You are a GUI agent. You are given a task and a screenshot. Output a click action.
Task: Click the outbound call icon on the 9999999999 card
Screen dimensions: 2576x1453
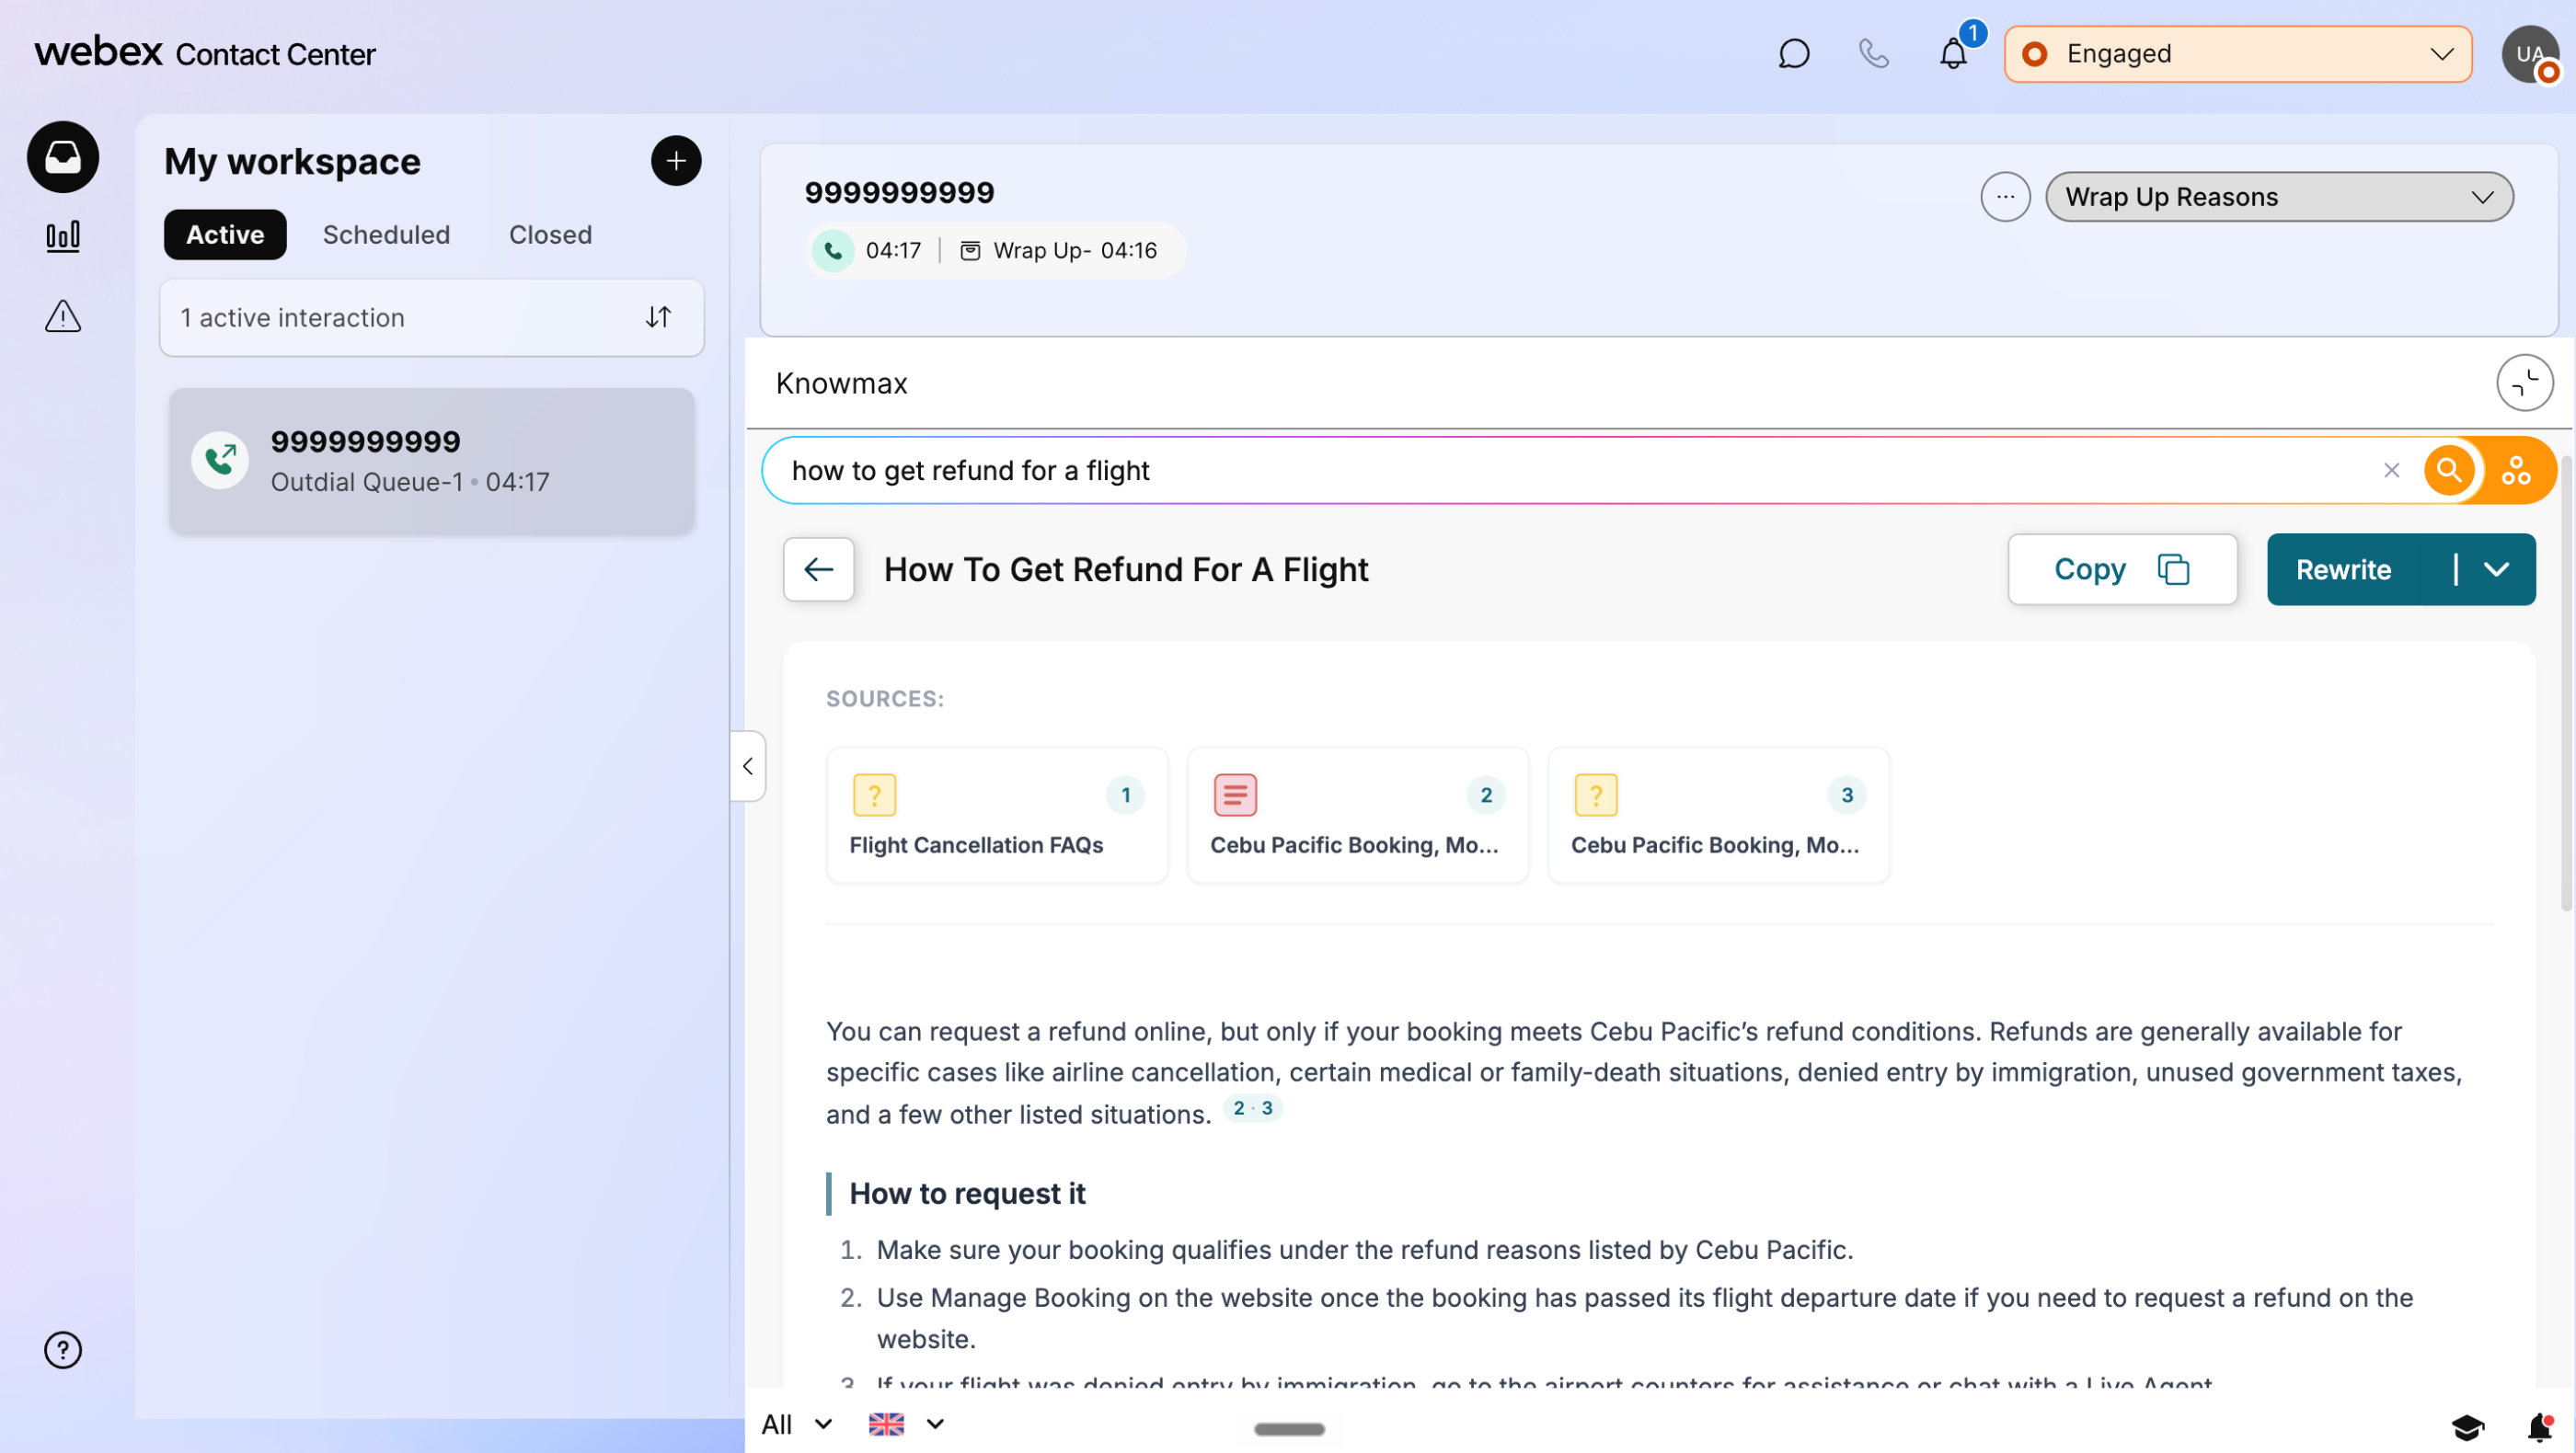click(220, 460)
